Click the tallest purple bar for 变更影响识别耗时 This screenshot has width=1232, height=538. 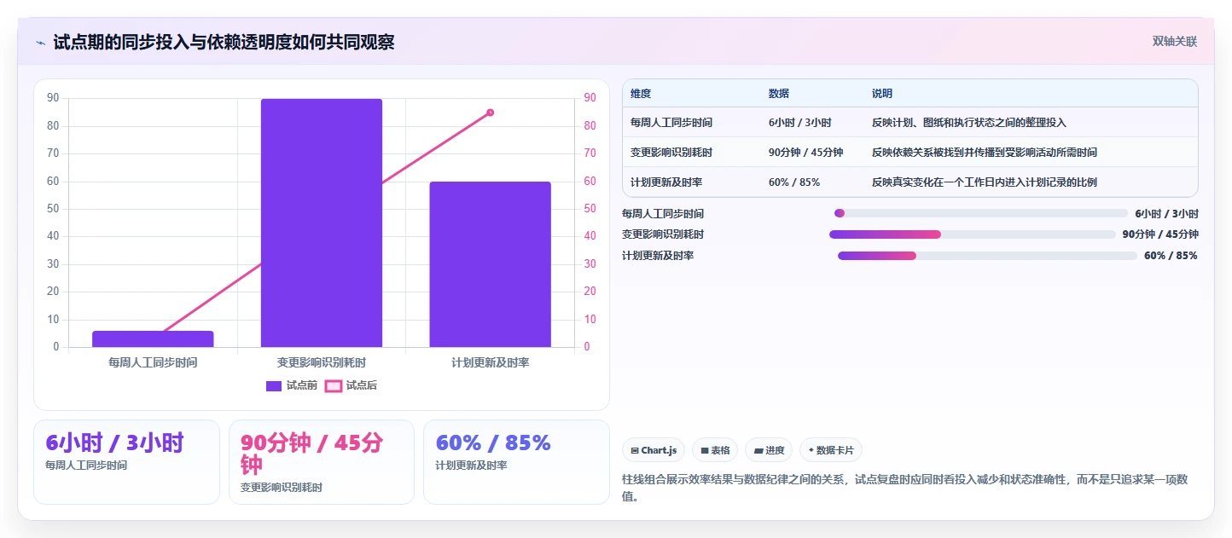tap(322, 223)
